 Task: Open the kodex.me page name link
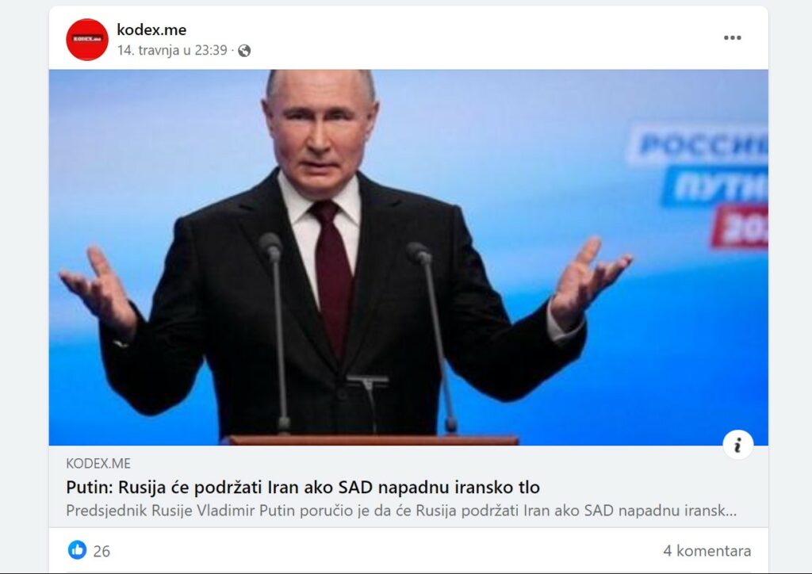coord(151,29)
